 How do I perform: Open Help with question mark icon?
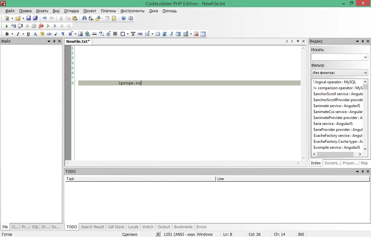124,18
